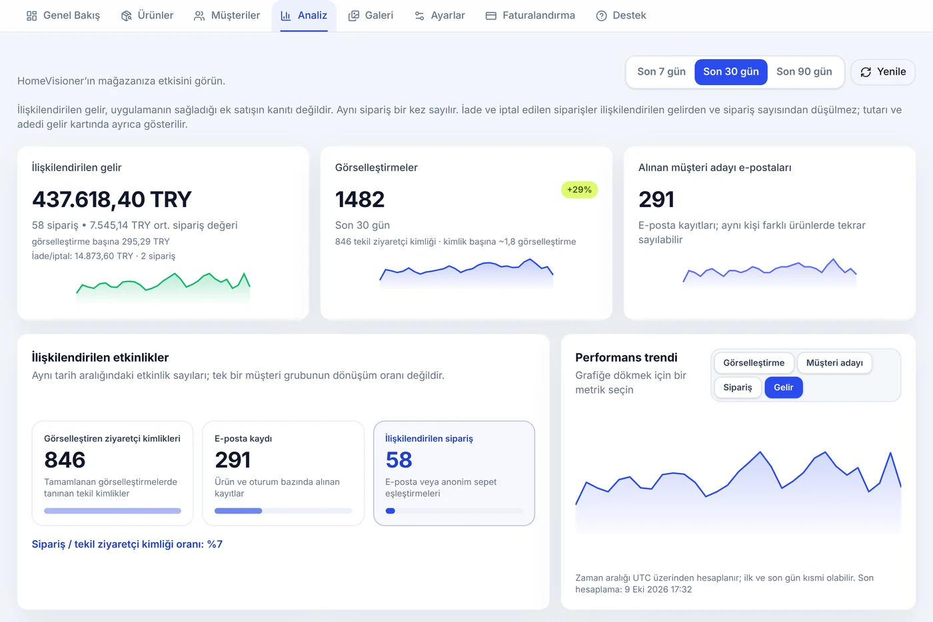Open the Galeri tab
The width and height of the screenshot is (933, 622).
click(x=371, y=15)
